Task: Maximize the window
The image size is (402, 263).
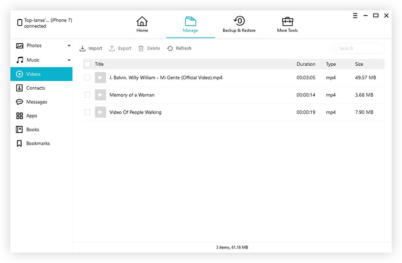Action: point(376,15)
